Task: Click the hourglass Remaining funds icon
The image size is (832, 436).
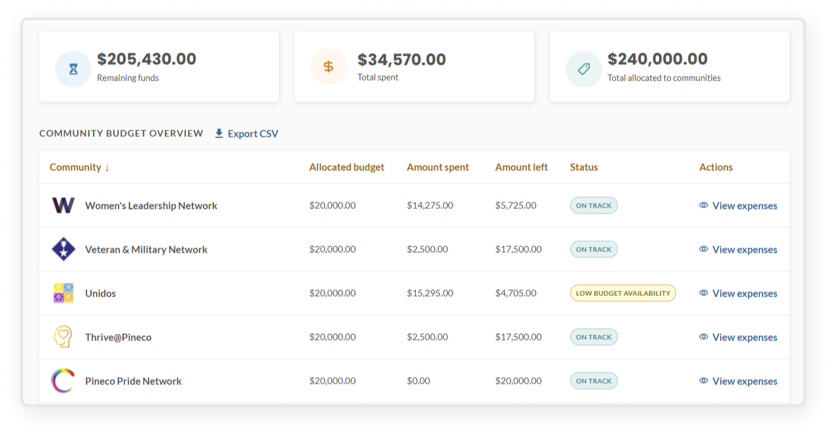Action: (73, 69)
